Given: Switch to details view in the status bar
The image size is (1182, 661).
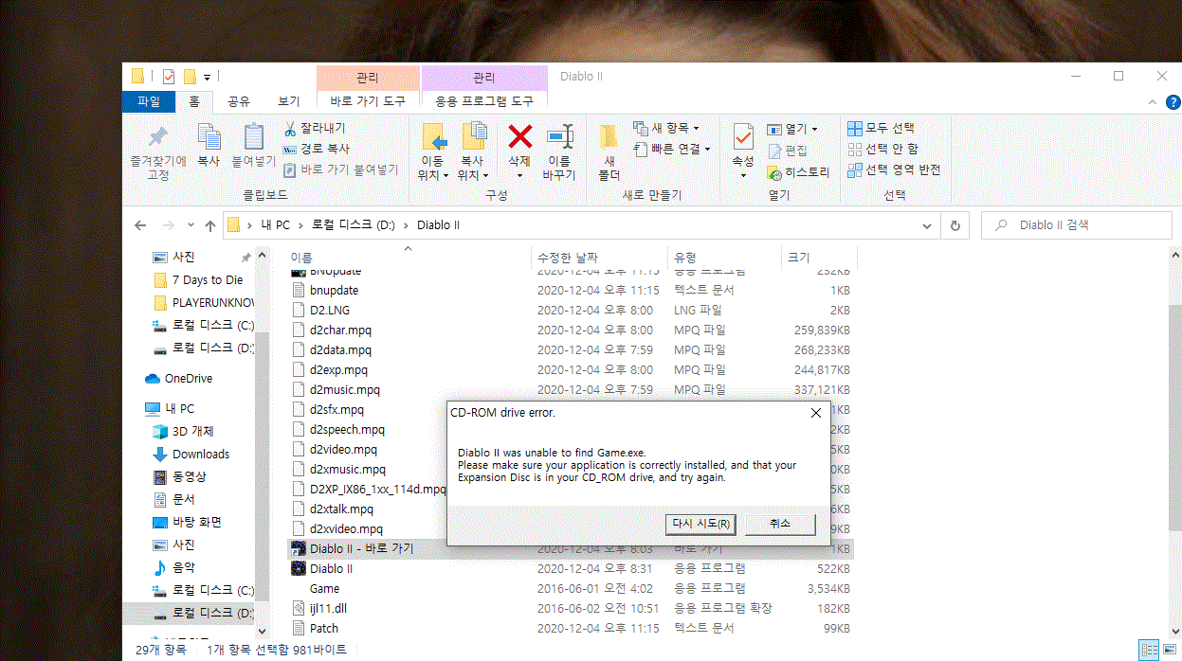Looking at the screenshot, I should [1151, 650].
